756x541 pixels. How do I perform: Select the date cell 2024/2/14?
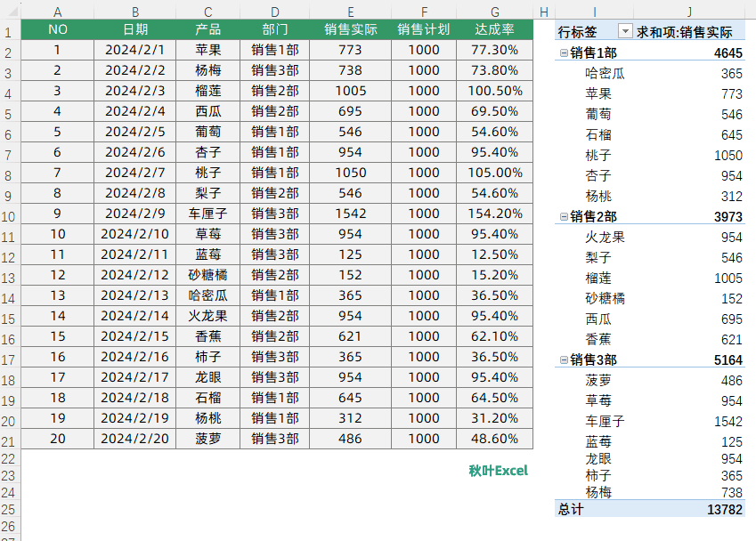pyautogui.click(x=135, y=316)
